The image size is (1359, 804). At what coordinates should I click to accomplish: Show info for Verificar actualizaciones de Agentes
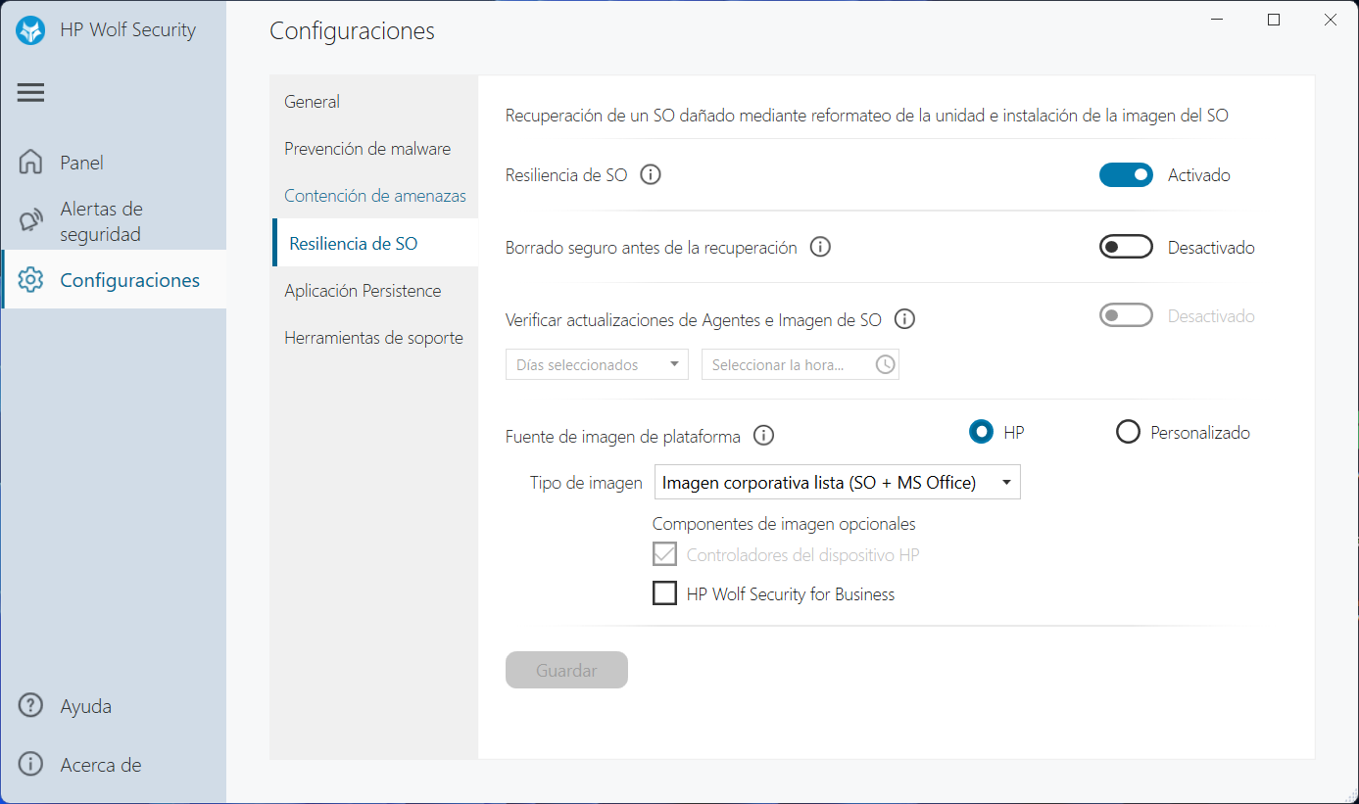click(x=905, y=319)
